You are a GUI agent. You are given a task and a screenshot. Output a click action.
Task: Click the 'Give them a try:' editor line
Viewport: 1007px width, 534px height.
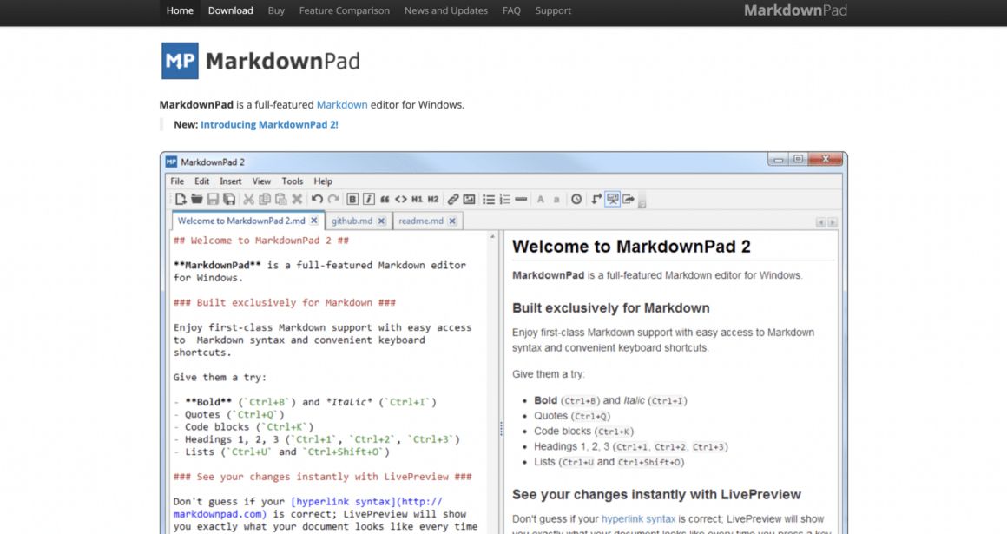(x=220, y=377)
